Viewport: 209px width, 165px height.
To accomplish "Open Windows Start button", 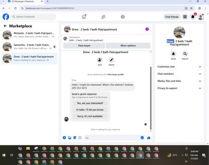I will 4,155.
